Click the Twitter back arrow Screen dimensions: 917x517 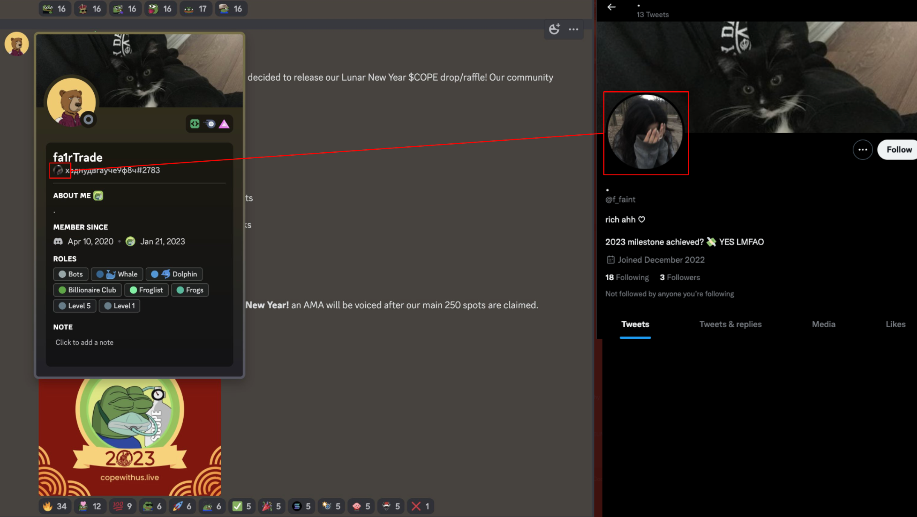(x=611, y=7)
